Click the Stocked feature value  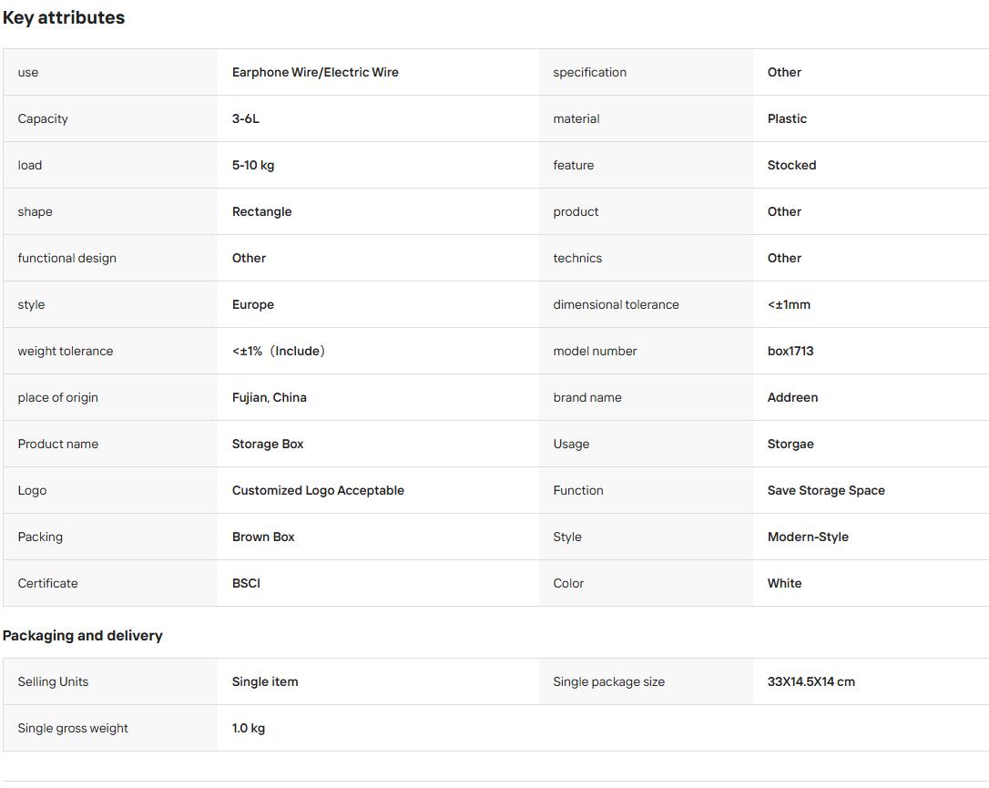point(791,165)
